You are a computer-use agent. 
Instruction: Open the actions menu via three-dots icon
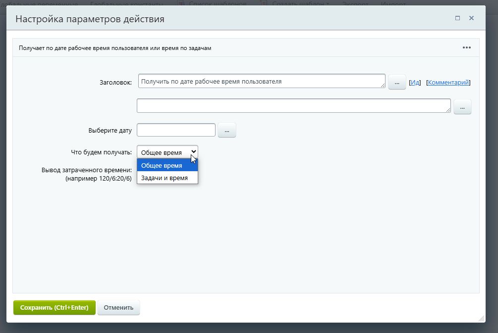click(466, 48)
